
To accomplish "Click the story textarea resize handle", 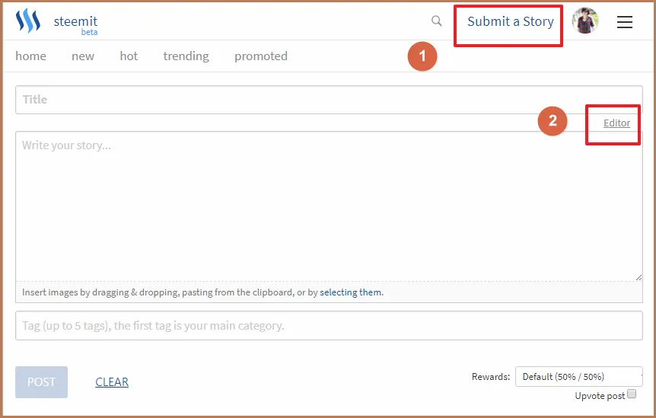I will (x=638, y=277).
